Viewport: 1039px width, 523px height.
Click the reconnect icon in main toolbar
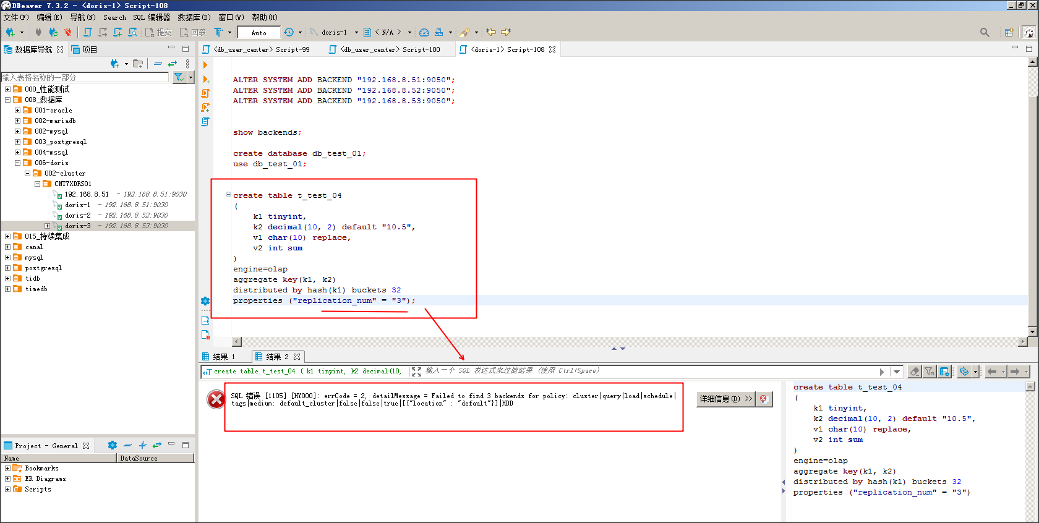(x=54, y=32)
